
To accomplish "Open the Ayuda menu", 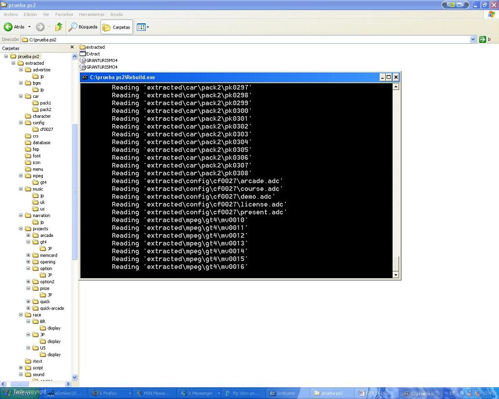I will point(116,14).
